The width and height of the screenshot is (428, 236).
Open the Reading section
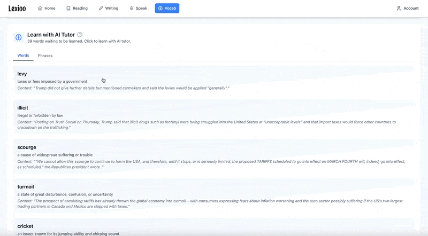[x=77, y=8]
